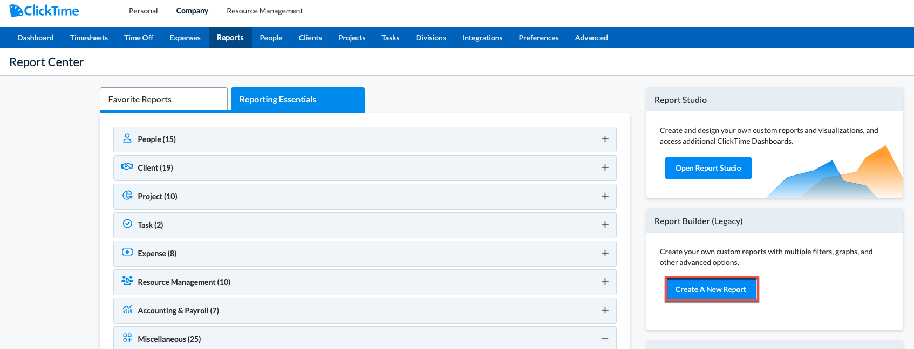The height and width of the screenshot is (349, 914).
Task: Collapse the Miscellaneous (25) section
Action: (605, 339)
